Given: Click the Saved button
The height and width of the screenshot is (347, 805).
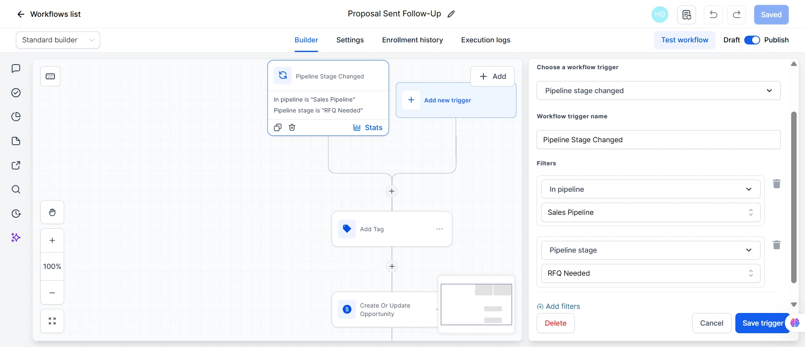Looking at the screenshot, I should click(x=771, y=15).
